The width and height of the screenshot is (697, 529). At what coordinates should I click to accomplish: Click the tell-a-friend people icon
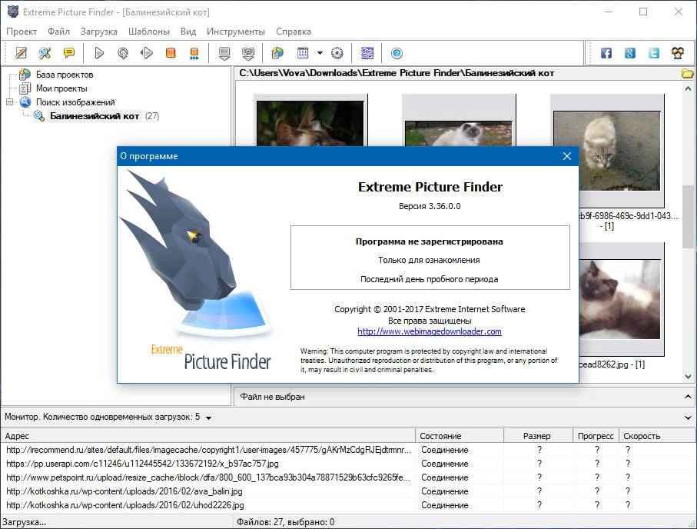[x=678, y=53]
